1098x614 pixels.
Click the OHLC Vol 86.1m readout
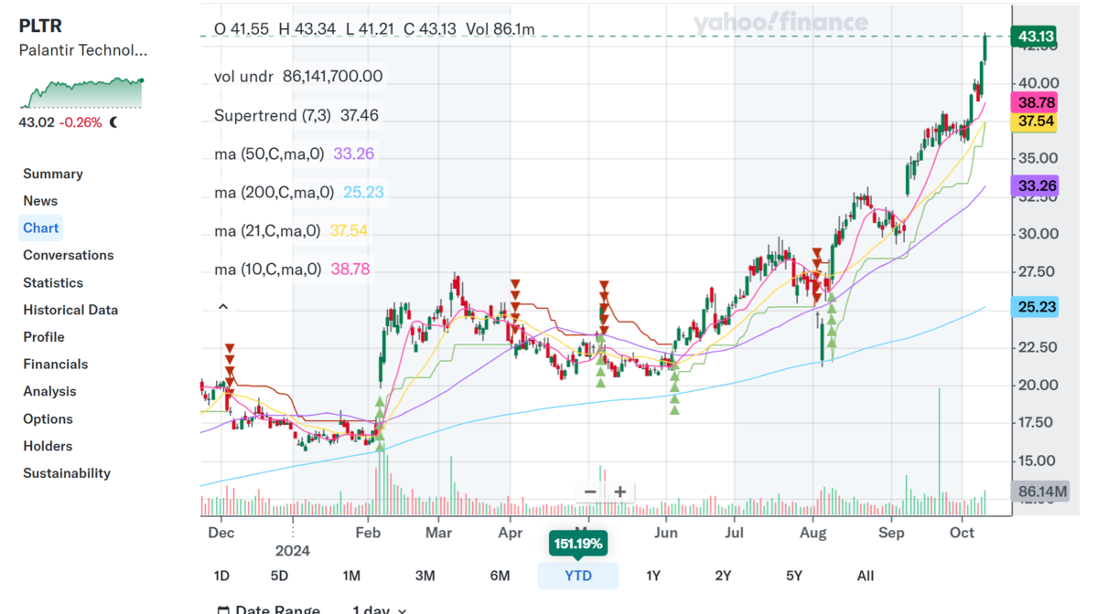click(374, 29)
